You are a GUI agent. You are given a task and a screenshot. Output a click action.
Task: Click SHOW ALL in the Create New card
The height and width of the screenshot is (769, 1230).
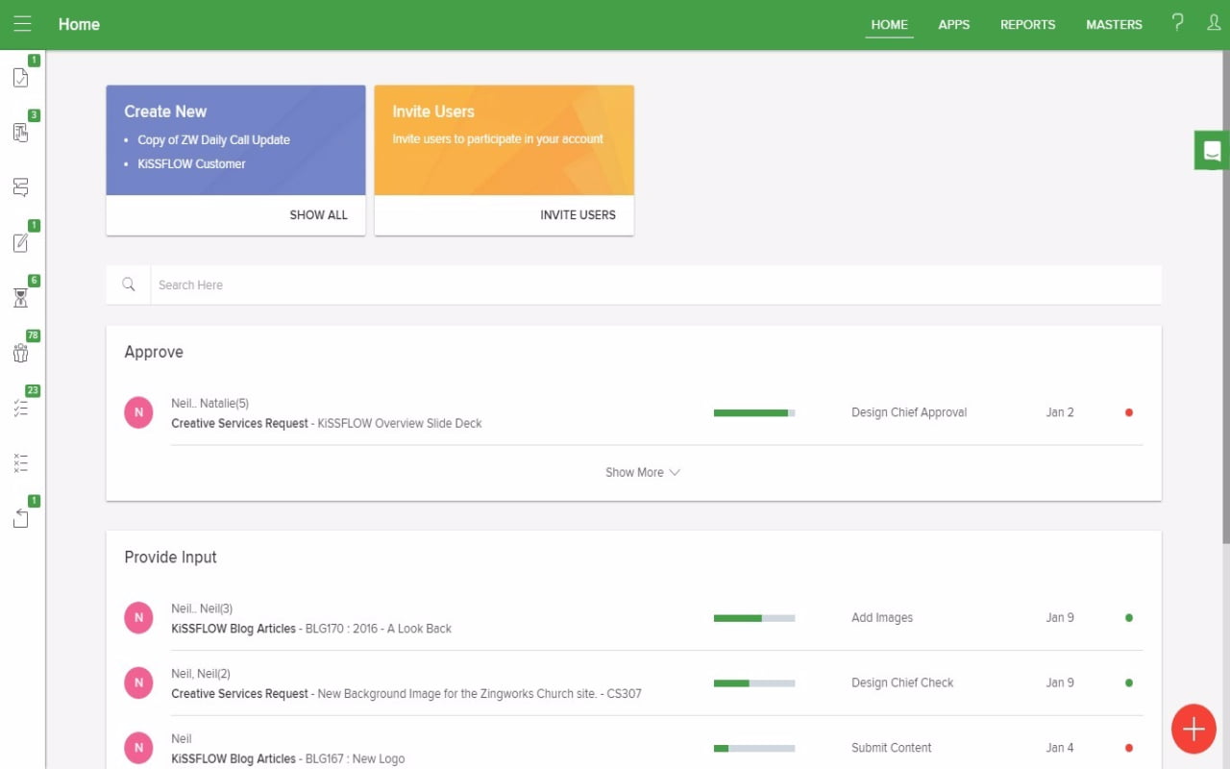[318, 215]
